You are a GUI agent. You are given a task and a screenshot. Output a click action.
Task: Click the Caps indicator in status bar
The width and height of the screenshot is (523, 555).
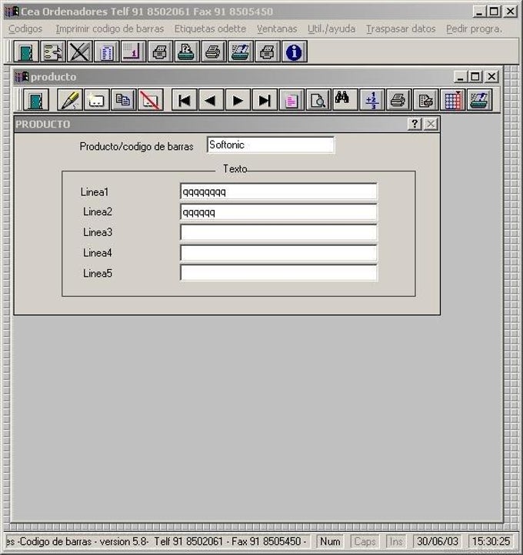(x=365, y=541)
